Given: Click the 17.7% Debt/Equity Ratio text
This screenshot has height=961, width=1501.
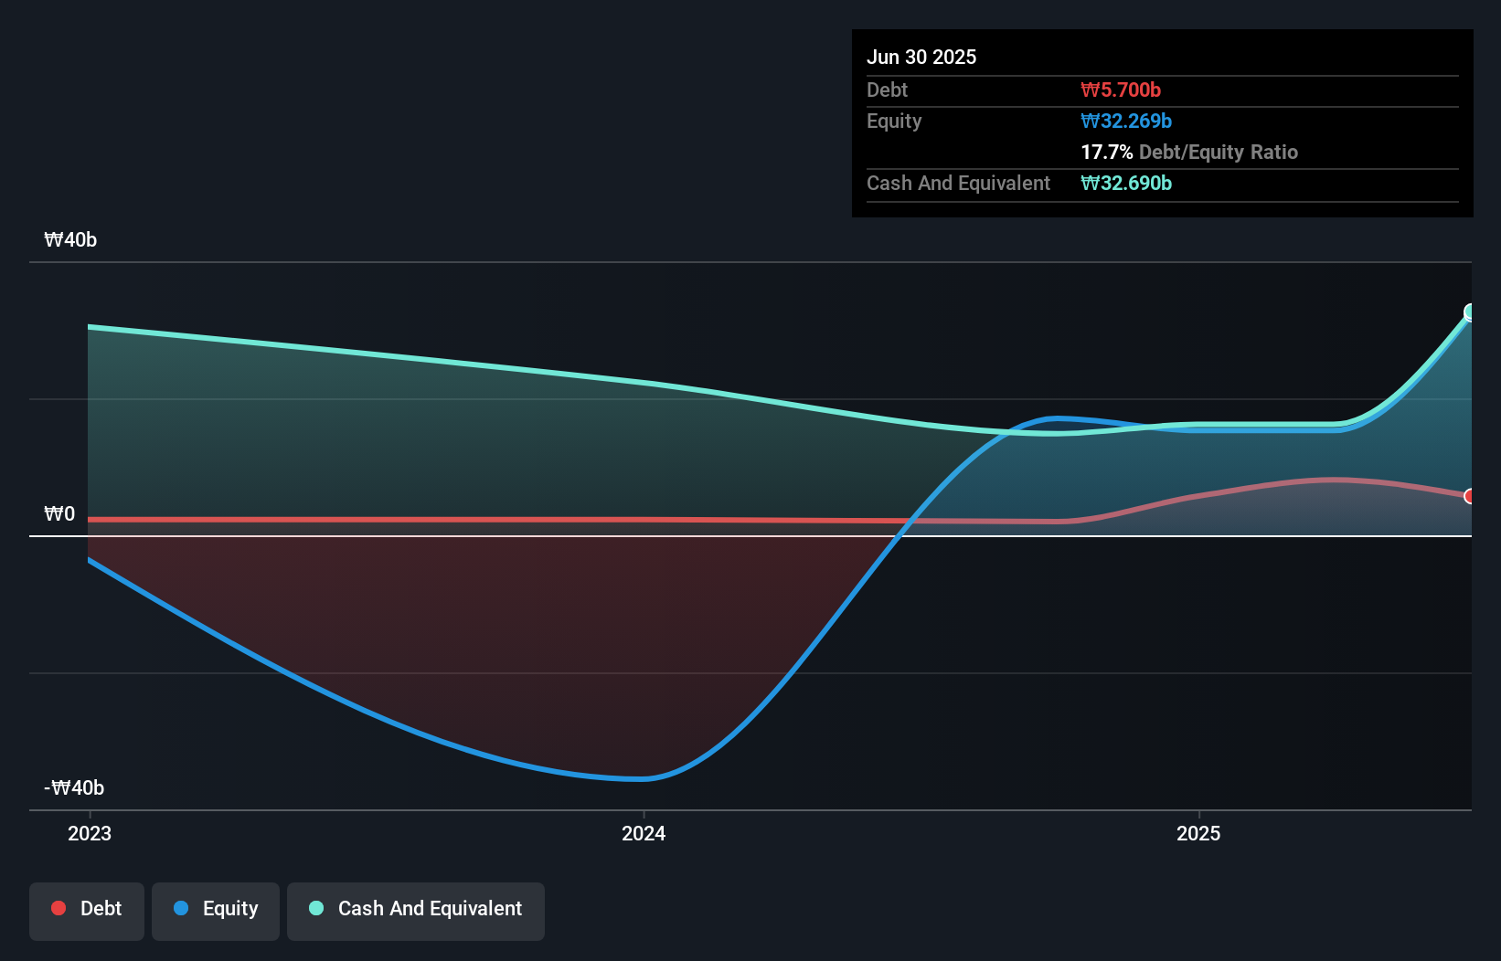Looking at the screenshot, I should [x=1189, y=152].
